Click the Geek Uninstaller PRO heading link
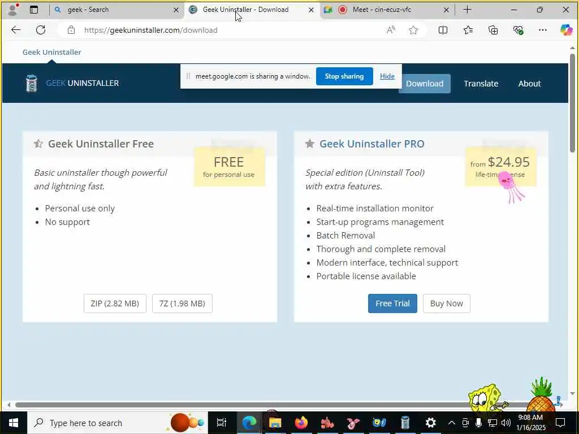 click(372, 144)
